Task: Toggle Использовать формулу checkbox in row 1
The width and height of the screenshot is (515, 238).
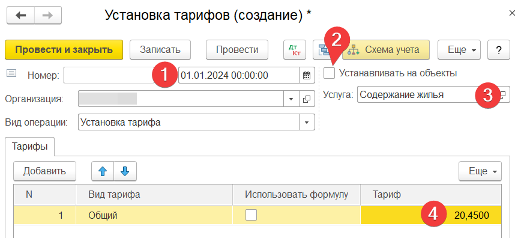Action: [x=251, y=215]
